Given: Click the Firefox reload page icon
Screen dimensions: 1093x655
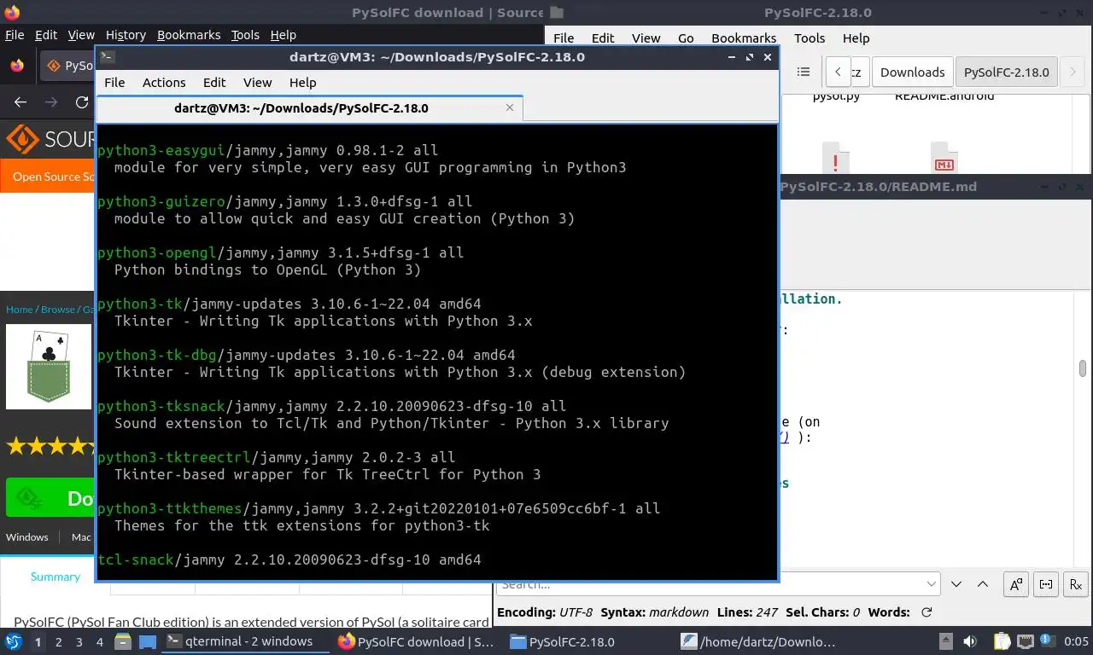Looking at the screenshot, I should click(x=82, y=101).
